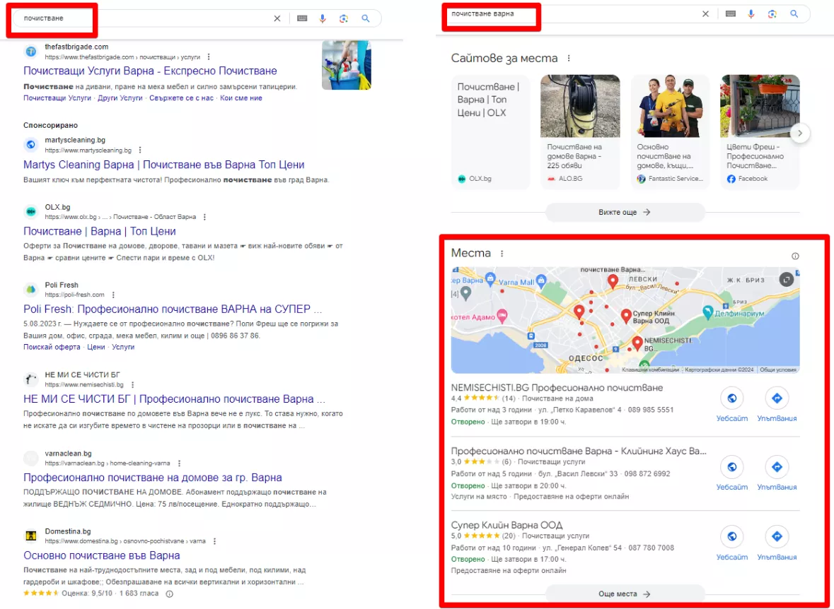Screen dimensions: 834x609
Task: Open the Facebook 'Цвети Фреш' card
Action: pyautogui.click(x=760, y=132)
